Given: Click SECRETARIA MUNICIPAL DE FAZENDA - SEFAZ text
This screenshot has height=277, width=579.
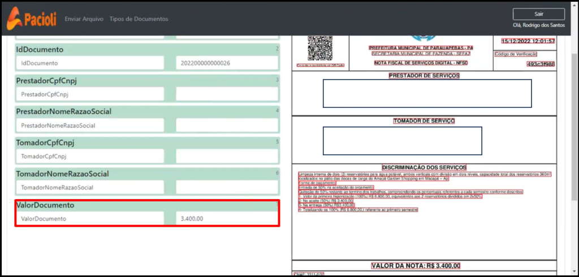Looking at the screenshot, I should (421, 54).
